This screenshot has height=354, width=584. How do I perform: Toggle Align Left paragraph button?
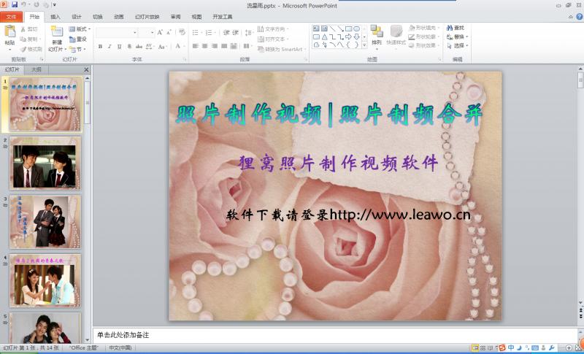click(x=195, y=46)
